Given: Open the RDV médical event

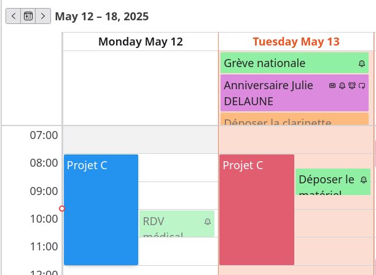Looking at the screenshot, I should click(x=177, y=224).
